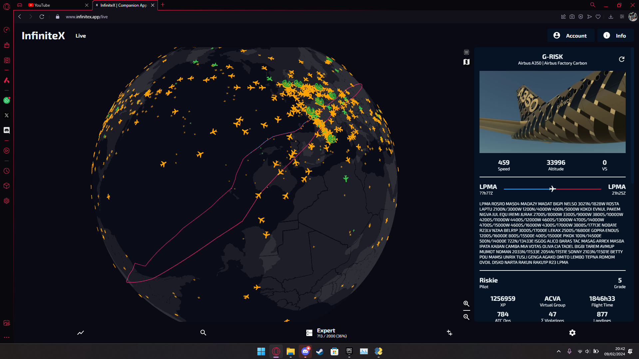Open Epic Games Launcher from taskbar
Image resolution: width=639 pixels, height=359 pixels.
click(349, 351)
